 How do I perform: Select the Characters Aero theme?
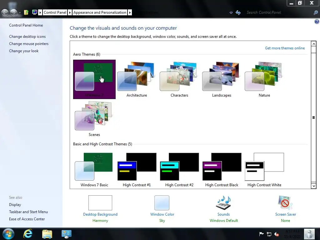[179, 79]
